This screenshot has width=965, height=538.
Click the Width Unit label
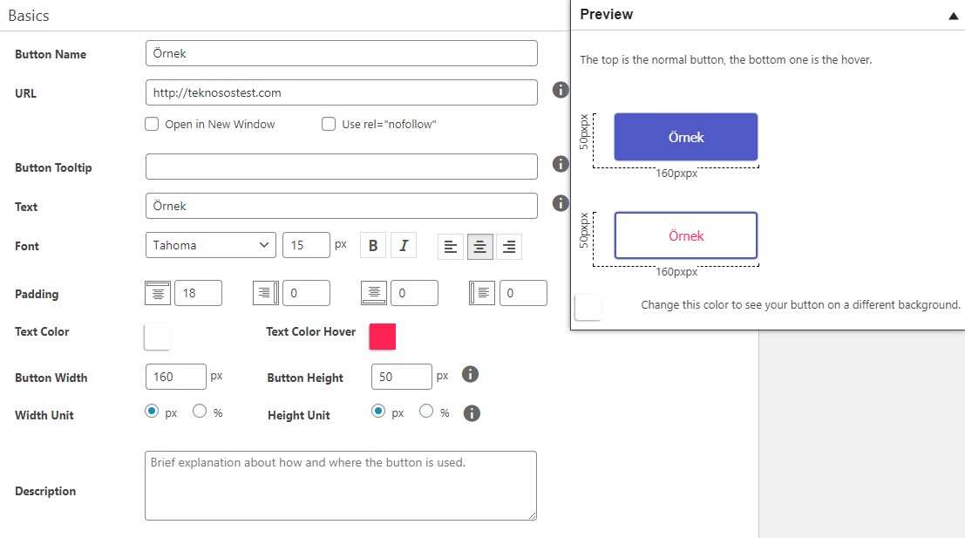coord(44,416)
